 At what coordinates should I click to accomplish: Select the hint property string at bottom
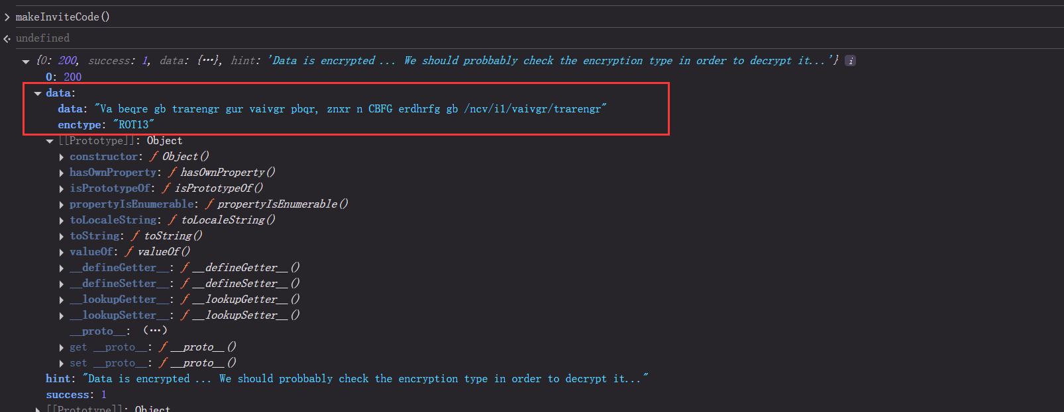[x=365, y=379]
